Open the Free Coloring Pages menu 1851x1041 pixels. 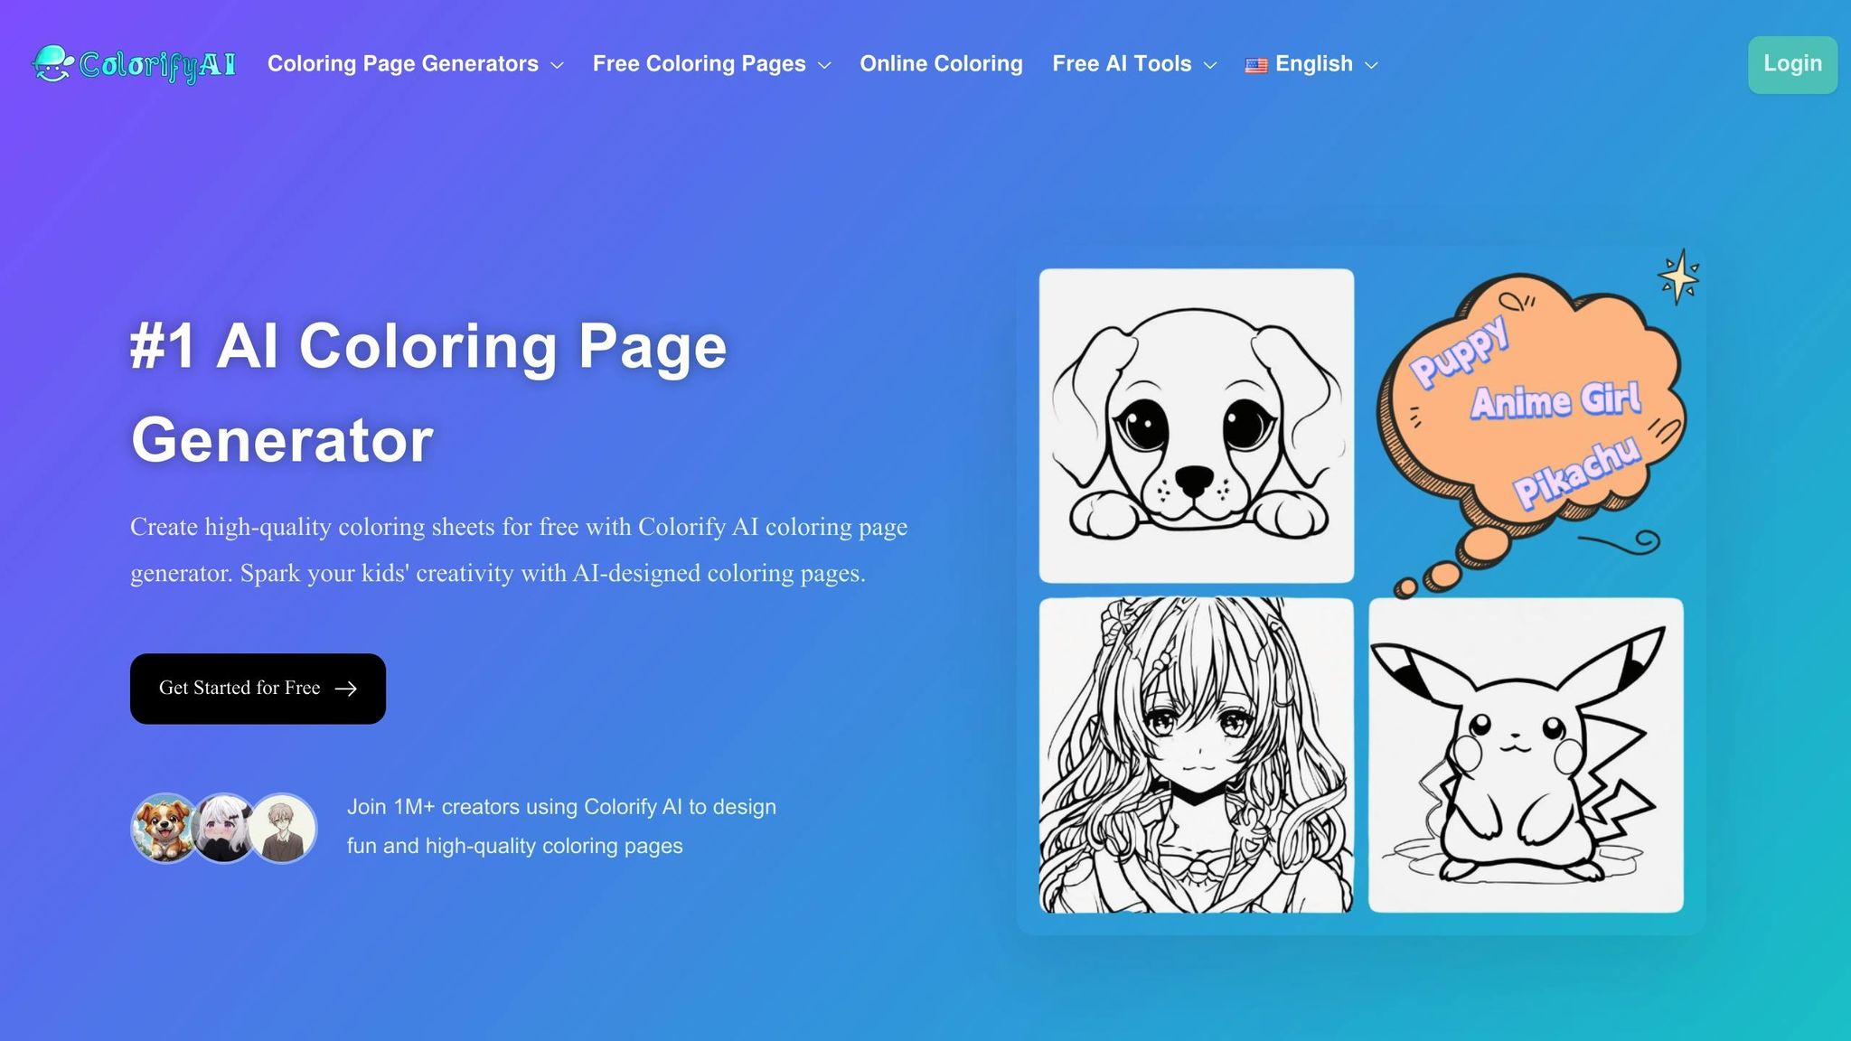click(x=711, y=64)
